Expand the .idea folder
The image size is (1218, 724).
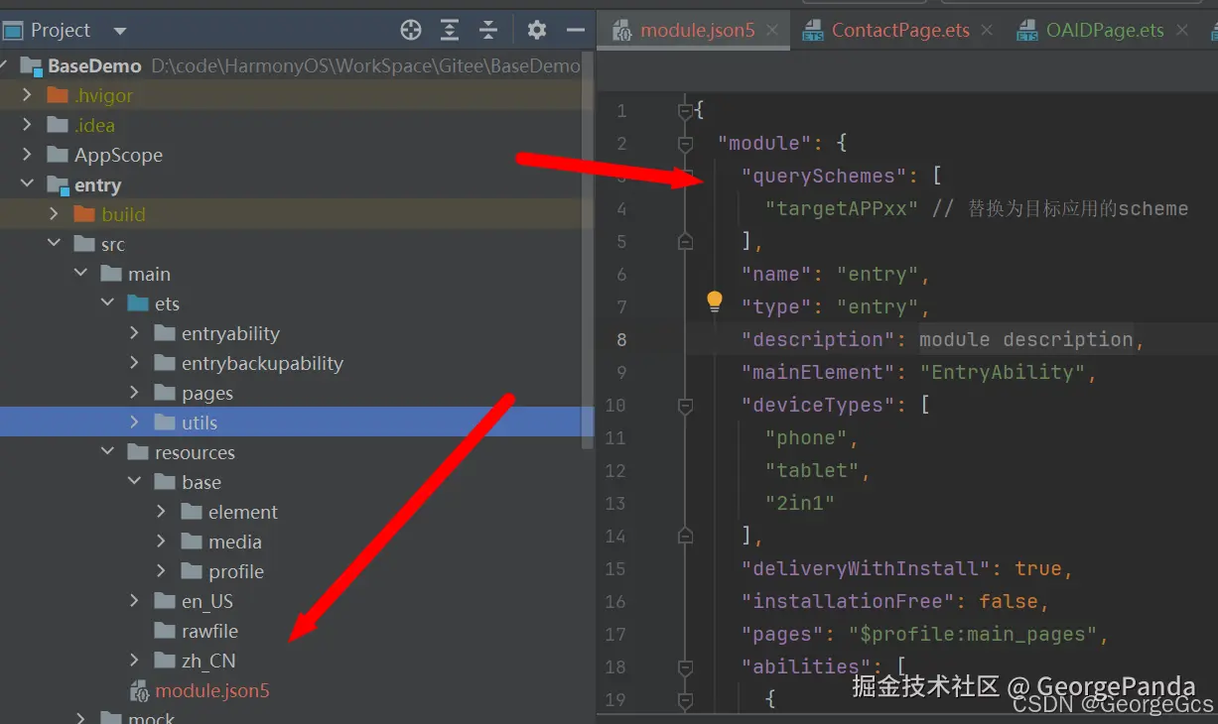28,125
